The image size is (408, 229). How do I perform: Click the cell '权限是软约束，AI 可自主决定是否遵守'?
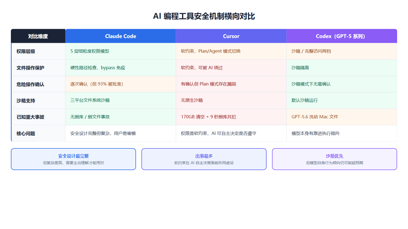pyautogui.click(x=231, y=133)
